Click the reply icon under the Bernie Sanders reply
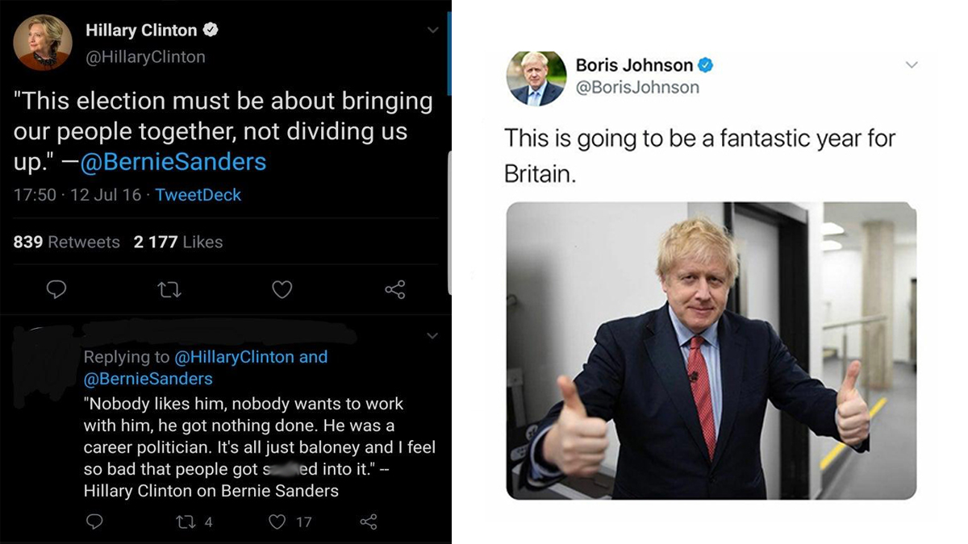This screenshot has width=968, height=544. [x=94, y=521]
